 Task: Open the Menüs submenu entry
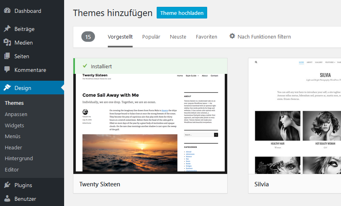tap(12, 137)
